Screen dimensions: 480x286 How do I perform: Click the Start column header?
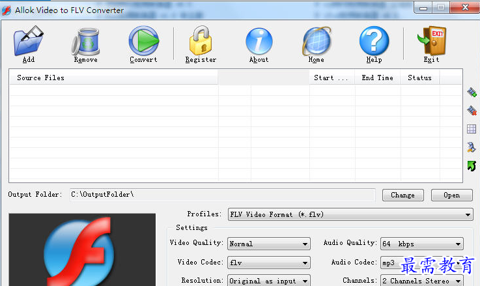point(332,78)
